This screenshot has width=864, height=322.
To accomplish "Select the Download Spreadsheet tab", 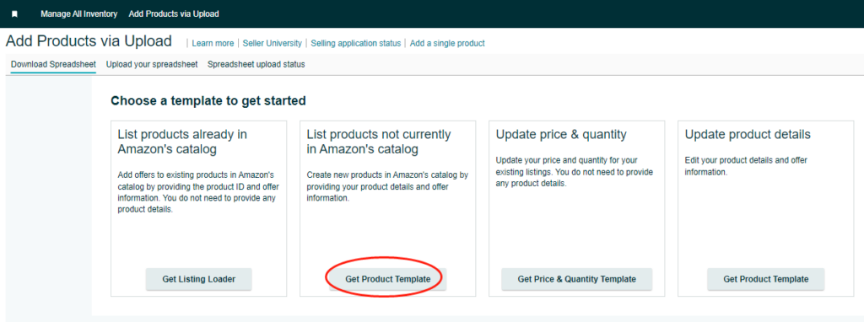I will click(53, 64).
